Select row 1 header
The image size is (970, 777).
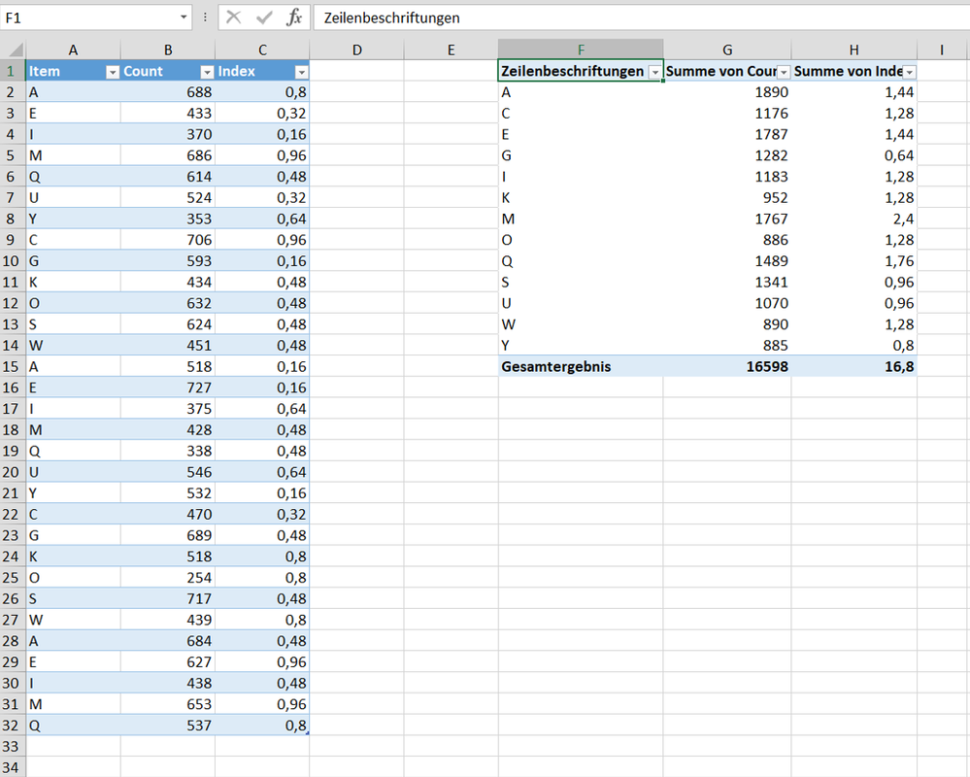click(x=13, y=71)
